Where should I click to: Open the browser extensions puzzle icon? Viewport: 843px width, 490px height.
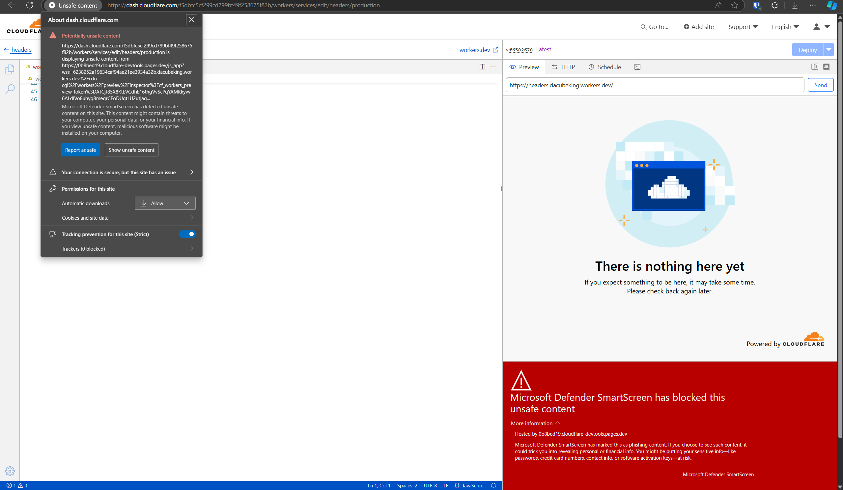[774, 5]
